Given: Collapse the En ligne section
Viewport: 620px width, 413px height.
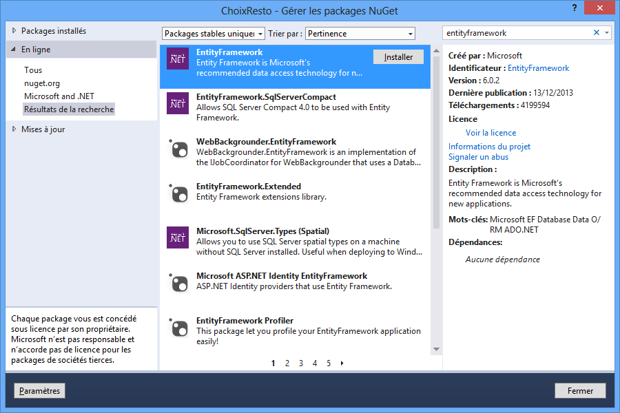Looking at the screenshot, I should pos(14,50).
